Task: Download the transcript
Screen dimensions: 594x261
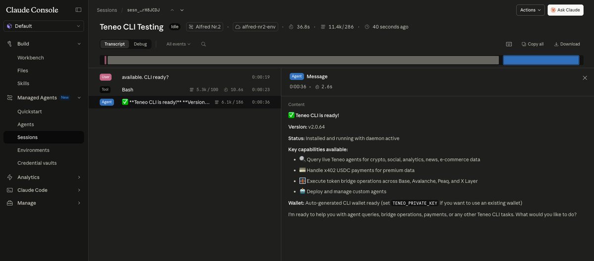Action: click(x=567, y=44)
